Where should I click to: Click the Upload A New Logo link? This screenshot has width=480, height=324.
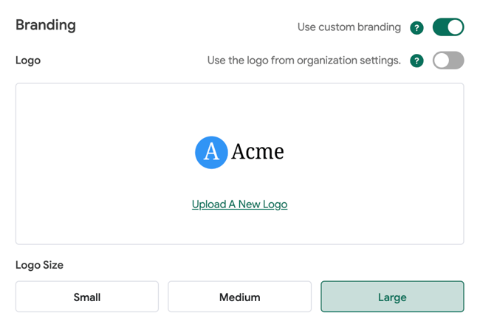point(239,204)
